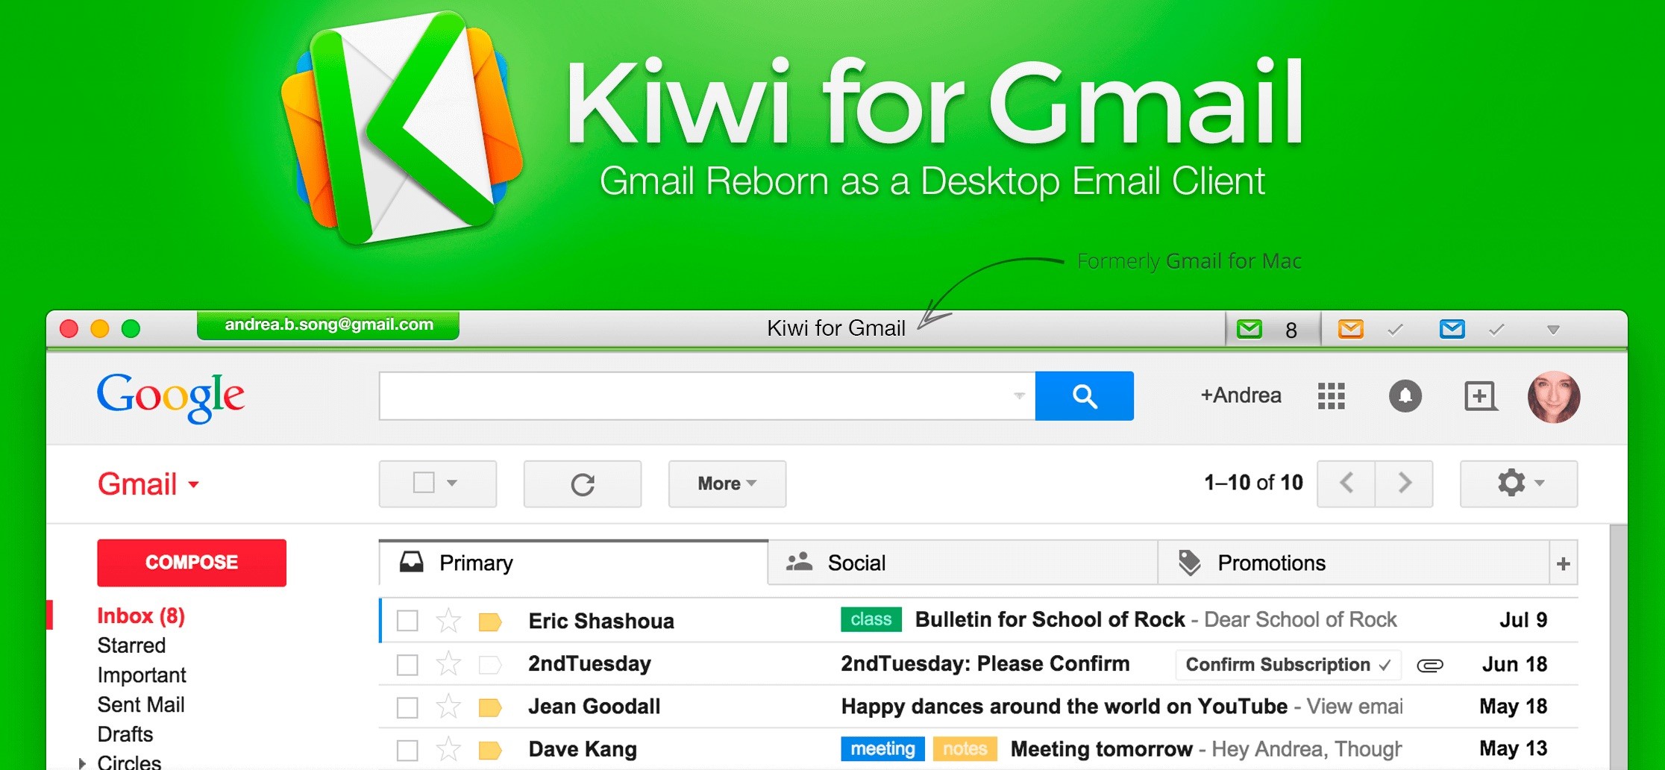Star the Dave Kang email
This screenshot has width=1665, height=770.
448,749
